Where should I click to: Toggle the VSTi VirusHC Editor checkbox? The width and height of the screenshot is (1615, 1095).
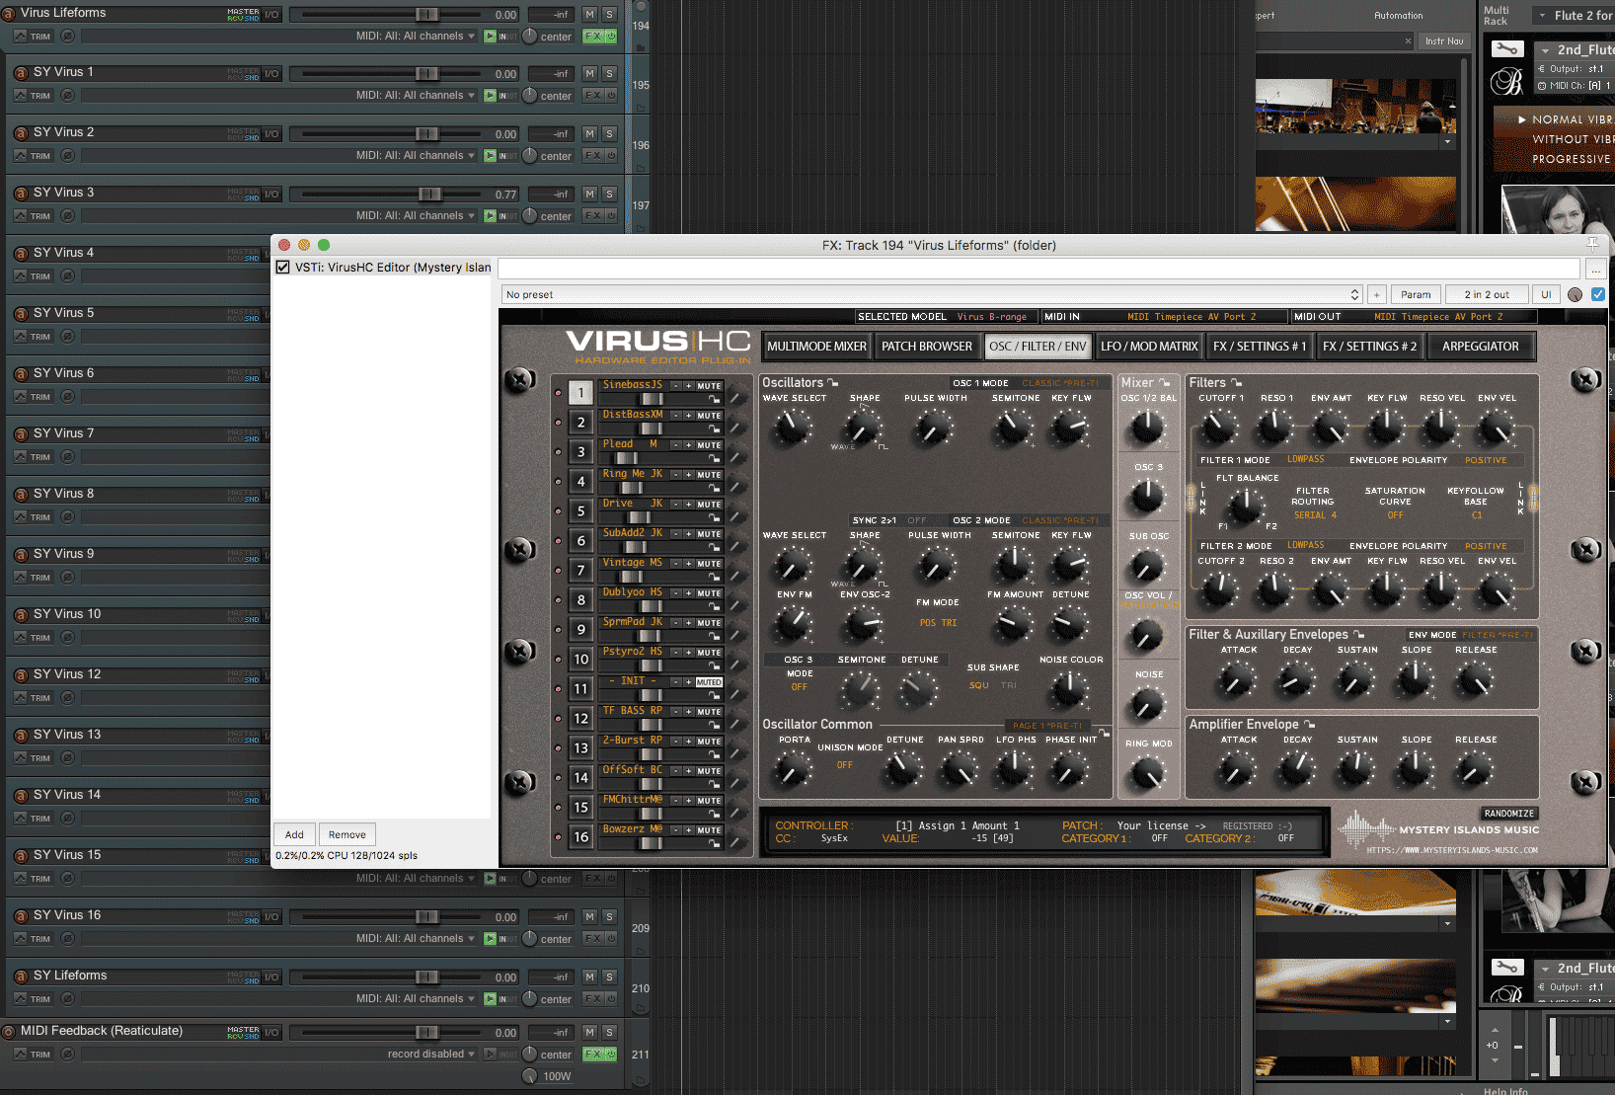283,268
